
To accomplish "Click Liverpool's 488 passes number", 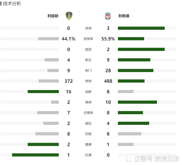I will coord(108,81).
